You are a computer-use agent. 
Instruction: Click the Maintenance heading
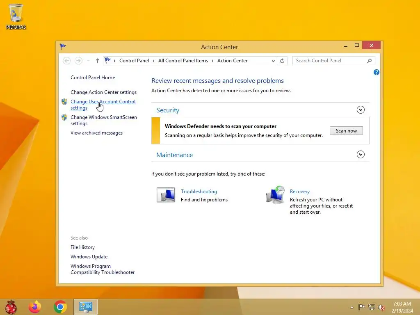[x=174, y=155]
